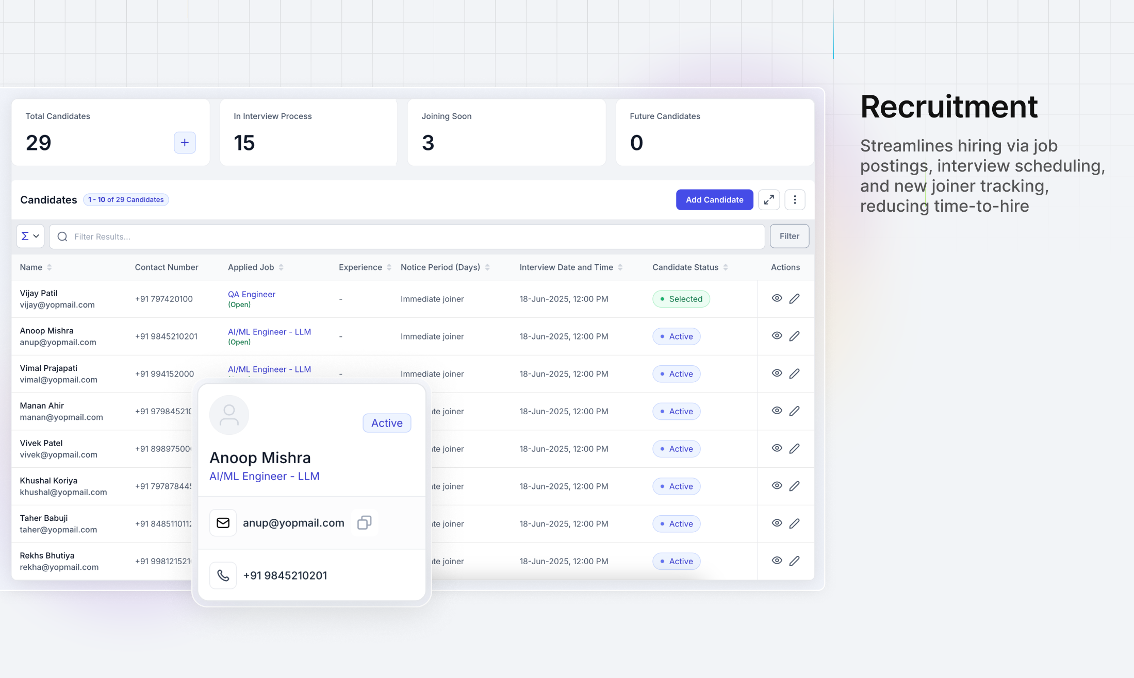The width and height of the screenshot is (1134, 678).
Task: Click the phone icon on Anoop Mishra's card
Action: [223, 575]
